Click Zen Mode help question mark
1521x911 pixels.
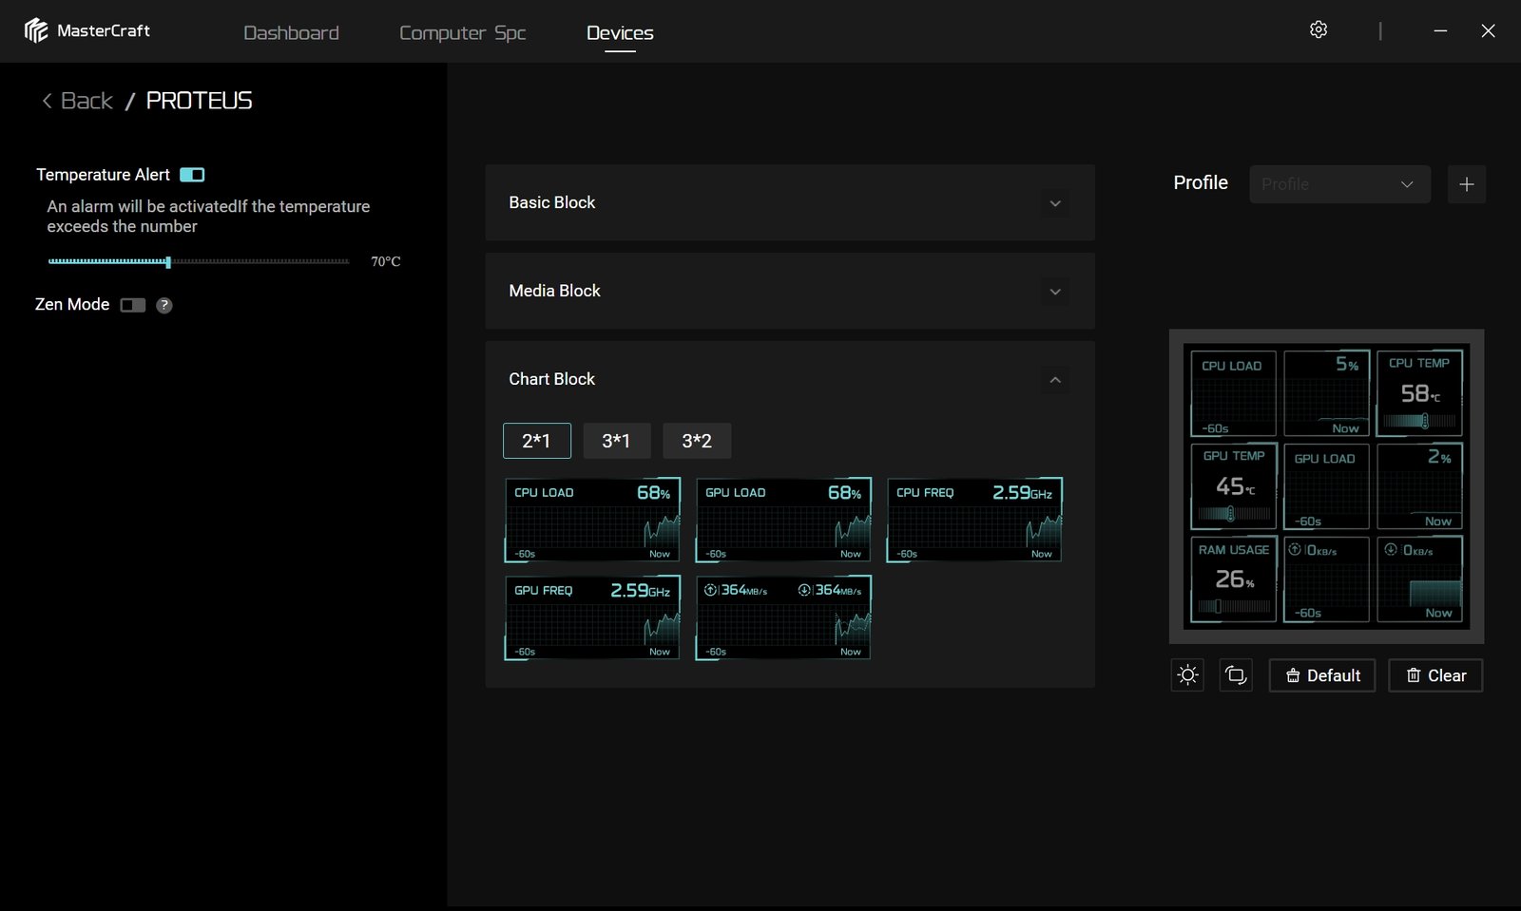click(164, 305)
